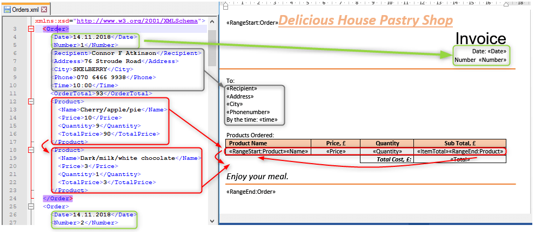Screen dimensions: 535x232
Task: Click the «Address» merge field
Action: [240, 96]
